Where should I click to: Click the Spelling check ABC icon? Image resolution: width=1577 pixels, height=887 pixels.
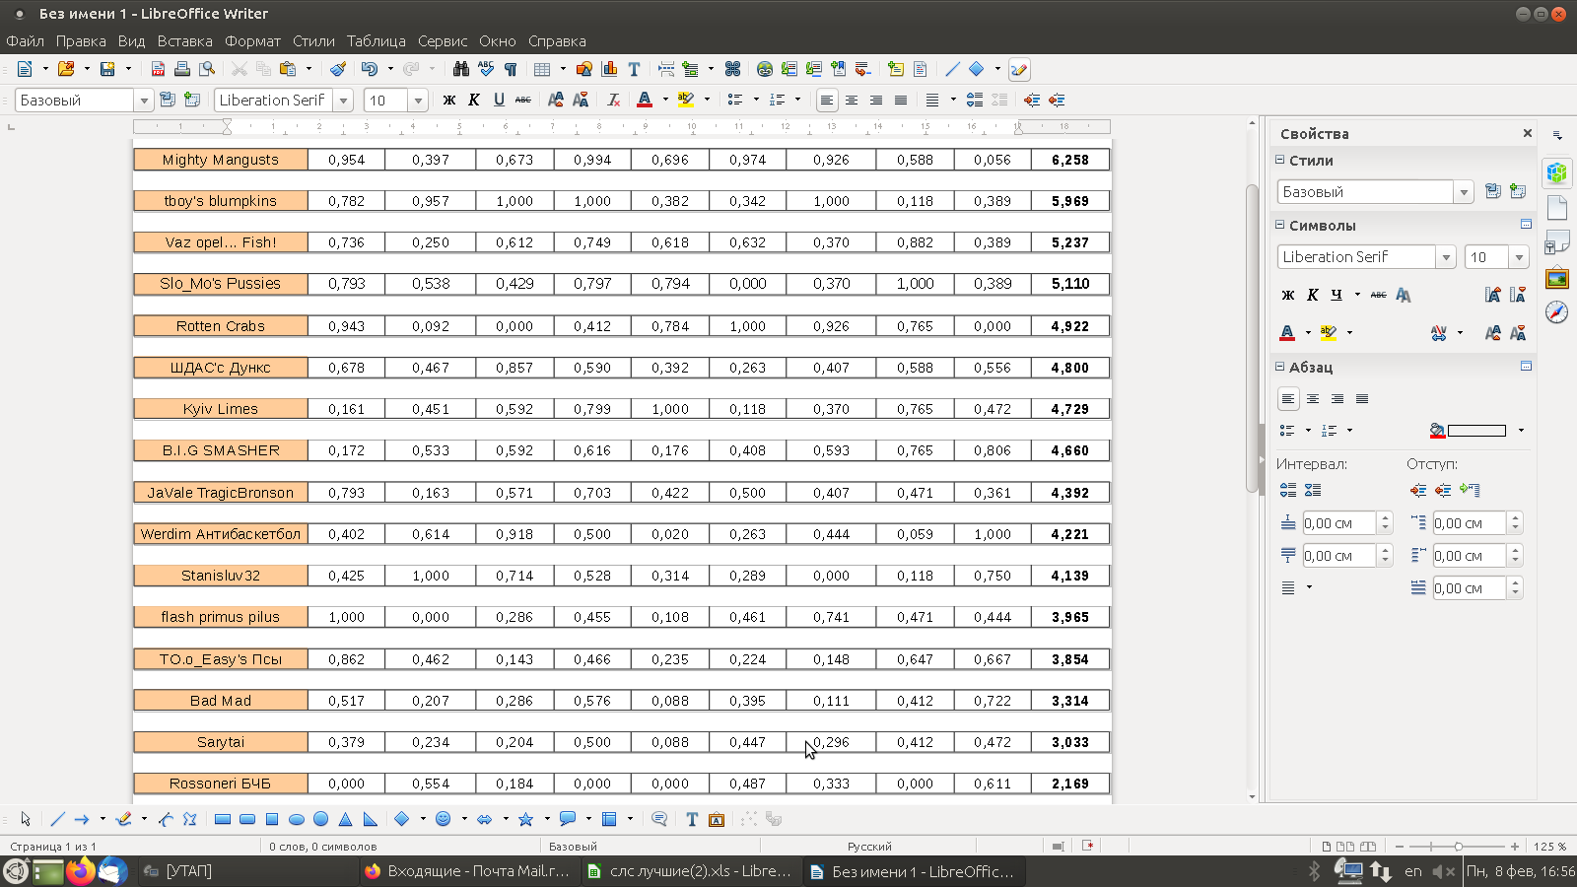[x=486, y=69]
